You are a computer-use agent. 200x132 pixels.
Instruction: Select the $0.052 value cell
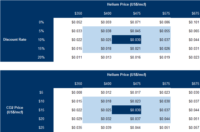77,22
